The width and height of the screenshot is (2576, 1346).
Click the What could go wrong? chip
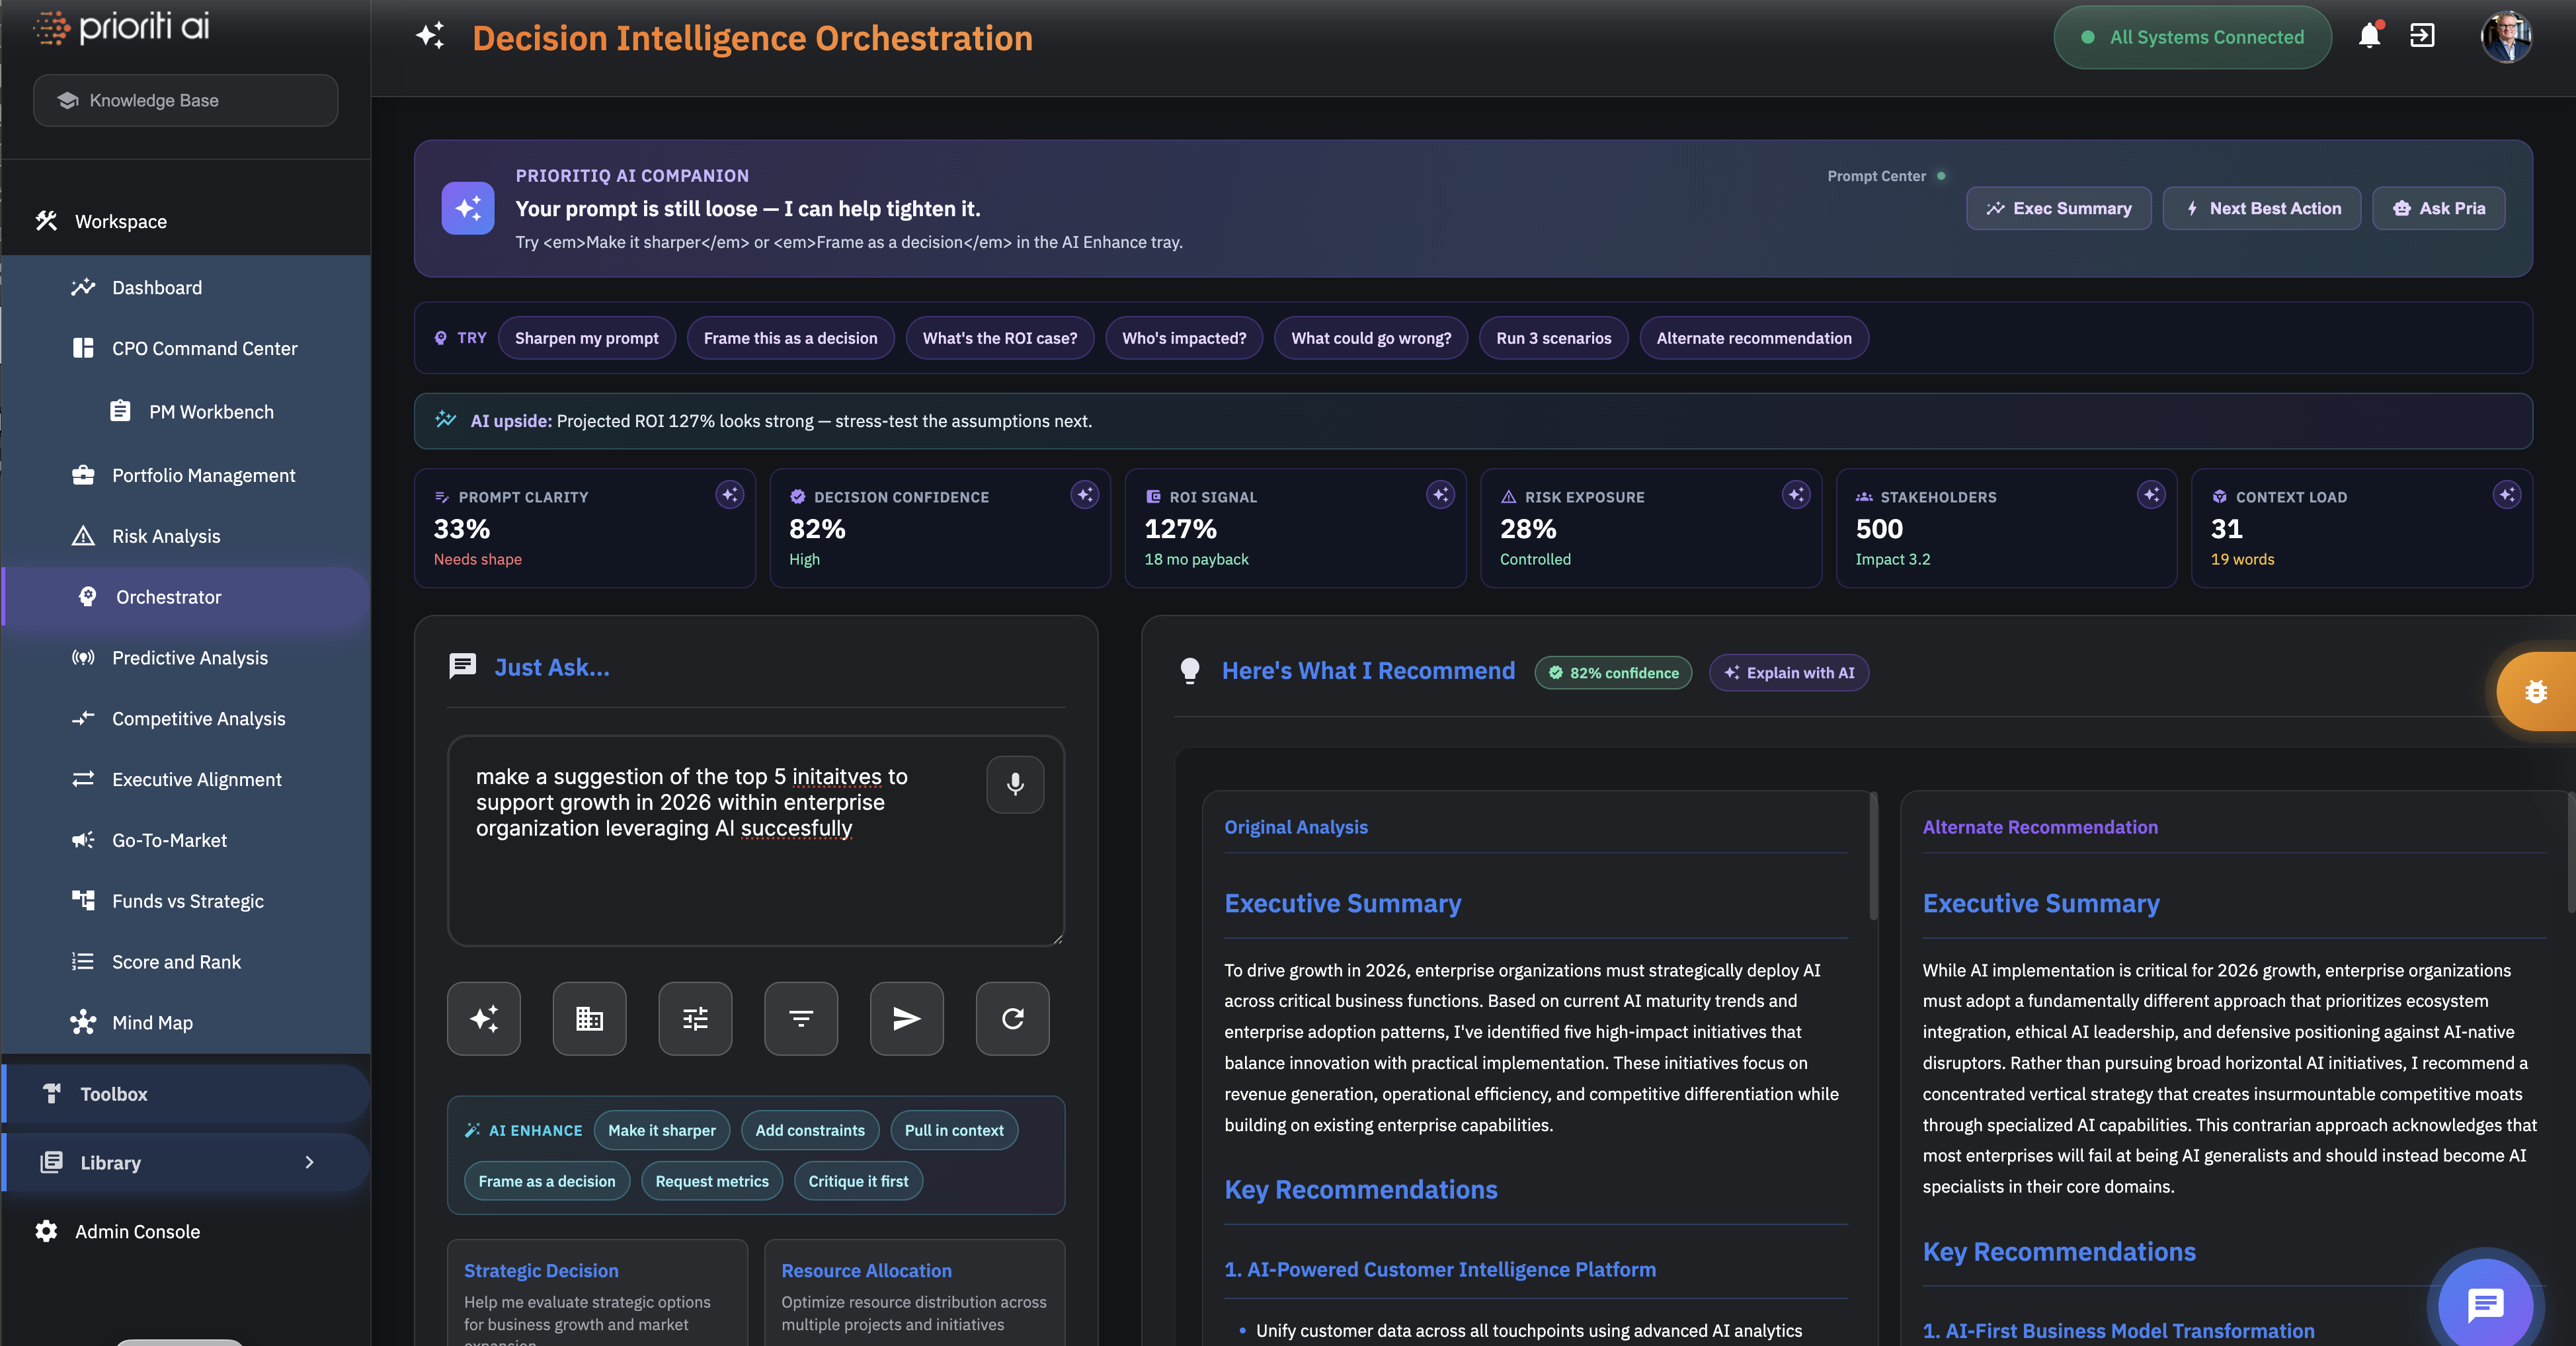1370,338
